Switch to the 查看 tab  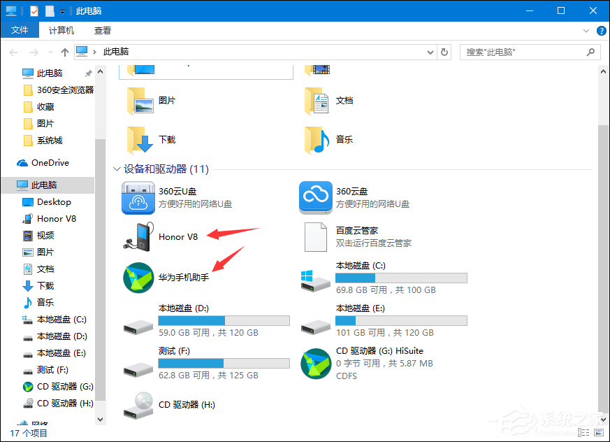pyautogui.click(x=102, y=30)
